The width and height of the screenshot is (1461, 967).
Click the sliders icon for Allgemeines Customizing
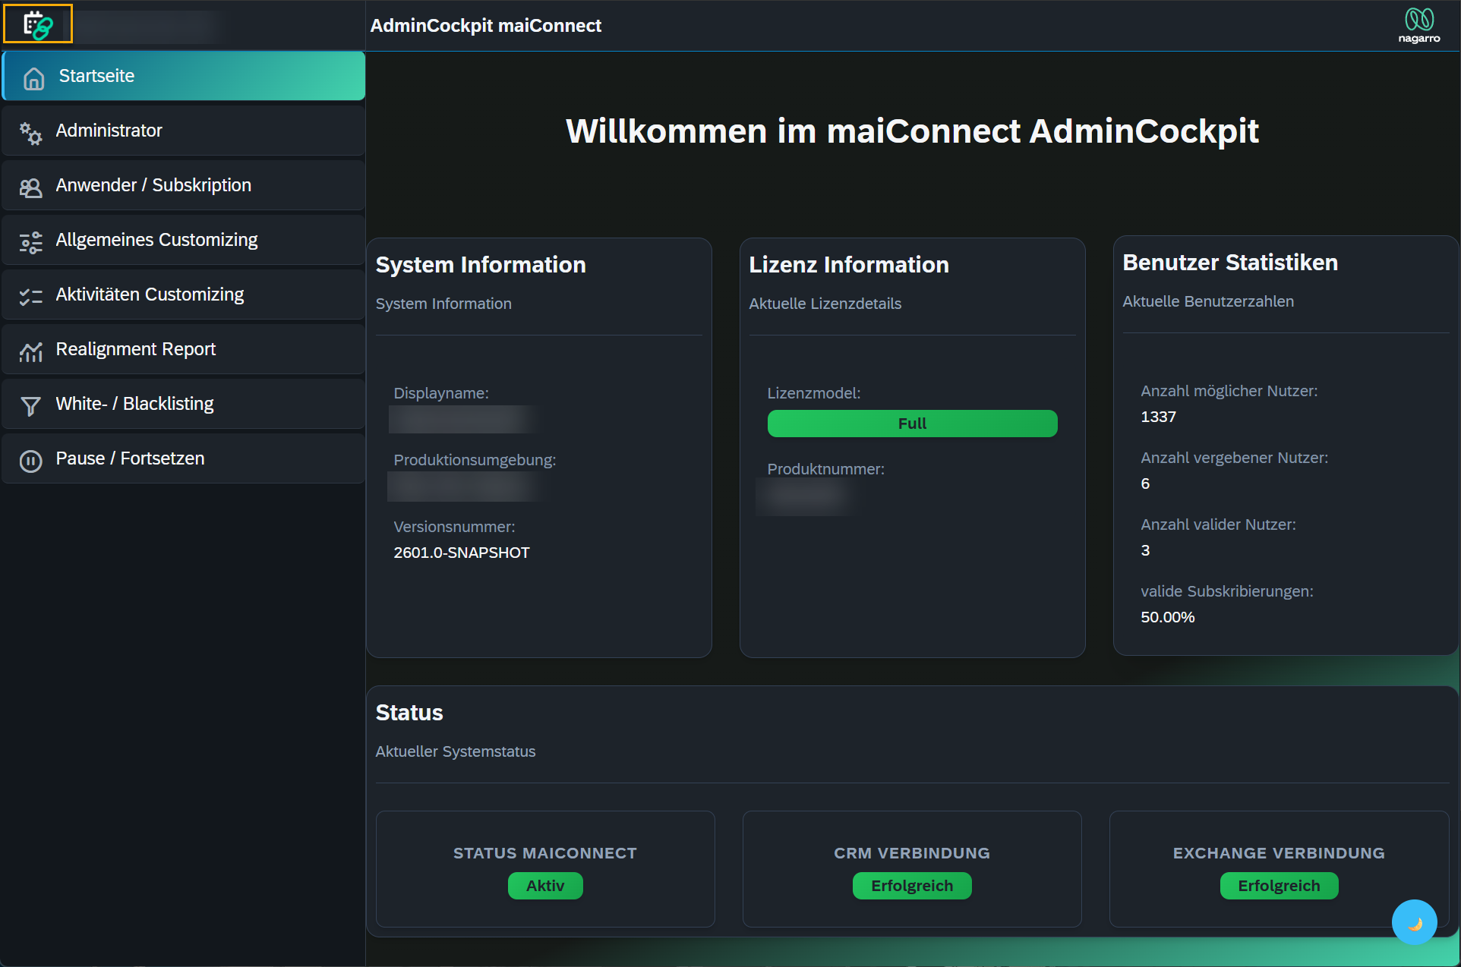[x=30, y=242]
